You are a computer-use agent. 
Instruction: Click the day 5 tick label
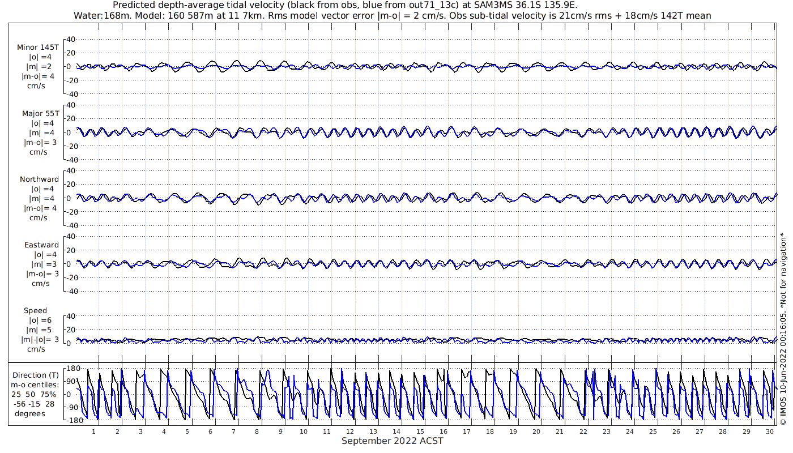click(x=186, y=431)
